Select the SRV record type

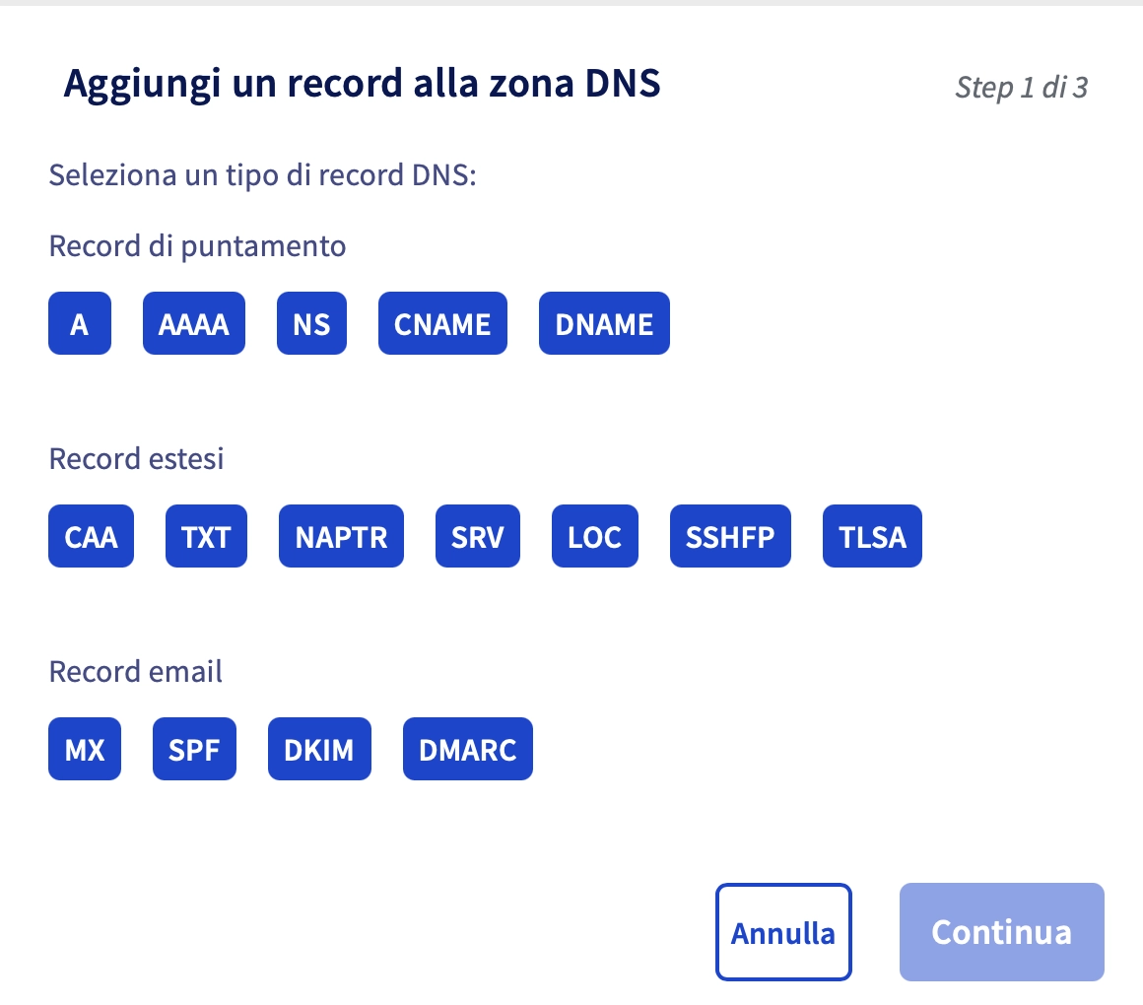pos(477,536)
